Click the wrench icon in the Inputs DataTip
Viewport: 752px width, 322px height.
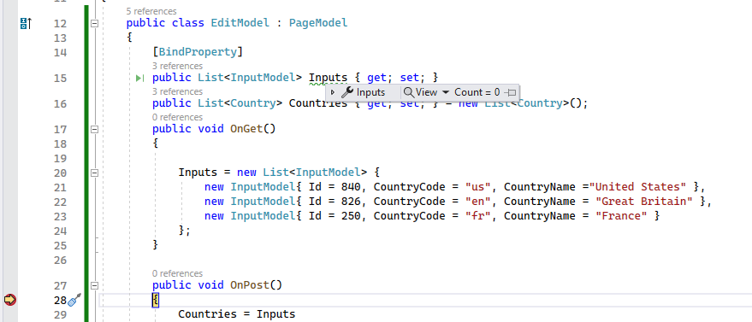point(346,92)
